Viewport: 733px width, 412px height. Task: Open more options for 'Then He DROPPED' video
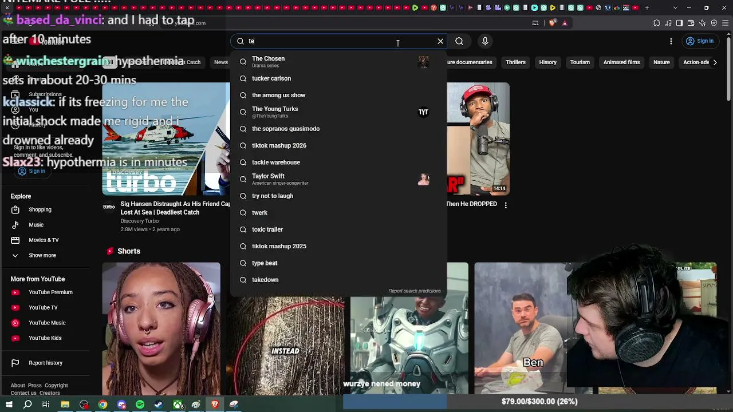click(505, 205)
